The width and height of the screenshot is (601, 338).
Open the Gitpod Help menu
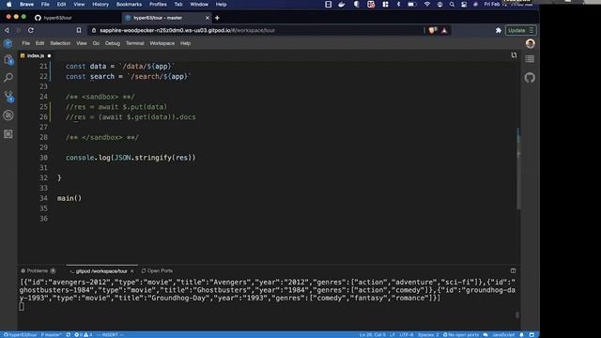tap(186, 43)
